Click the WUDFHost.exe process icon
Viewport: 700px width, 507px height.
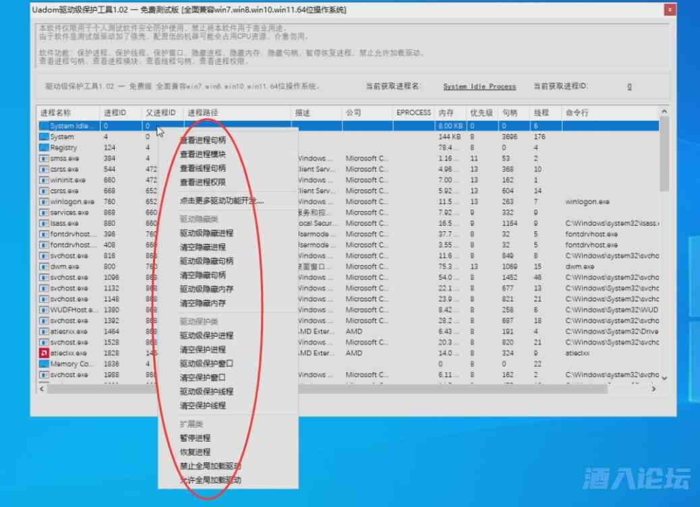(44, 310)
